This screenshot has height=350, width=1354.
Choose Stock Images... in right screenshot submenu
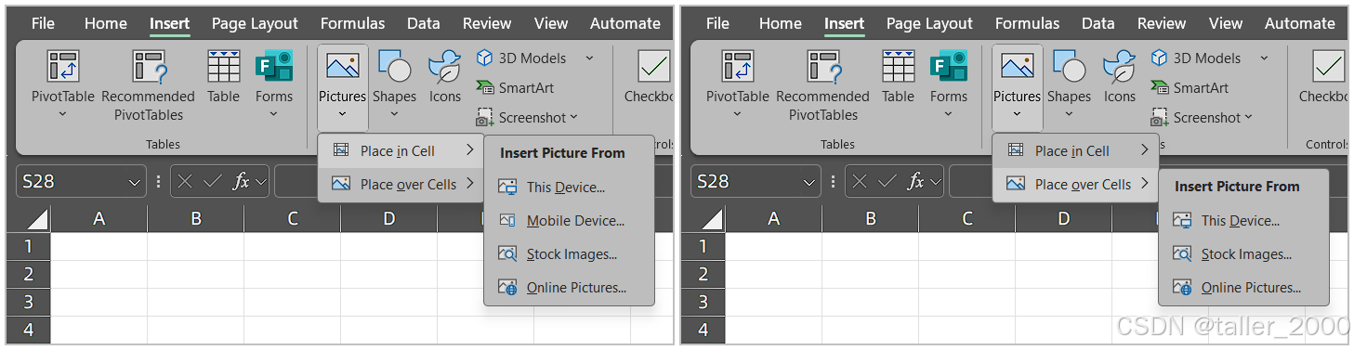(x=1243, y=254)
